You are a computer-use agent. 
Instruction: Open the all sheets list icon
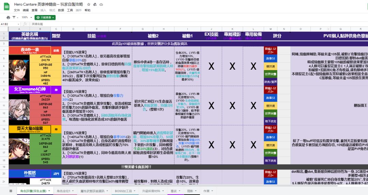pos(11,191)
